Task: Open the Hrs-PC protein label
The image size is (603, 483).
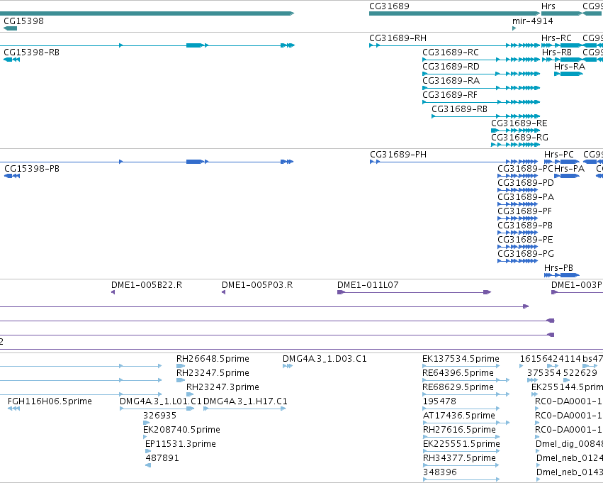Action: coord(559,155)
